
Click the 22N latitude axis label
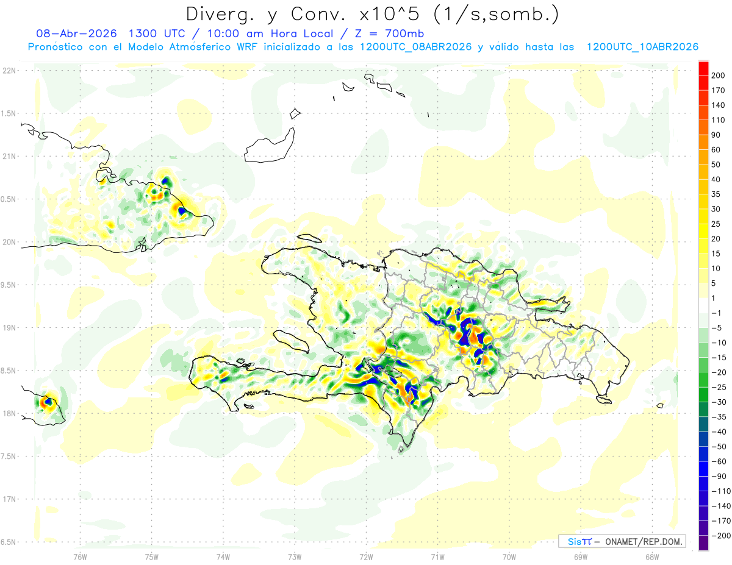point(9,71)
